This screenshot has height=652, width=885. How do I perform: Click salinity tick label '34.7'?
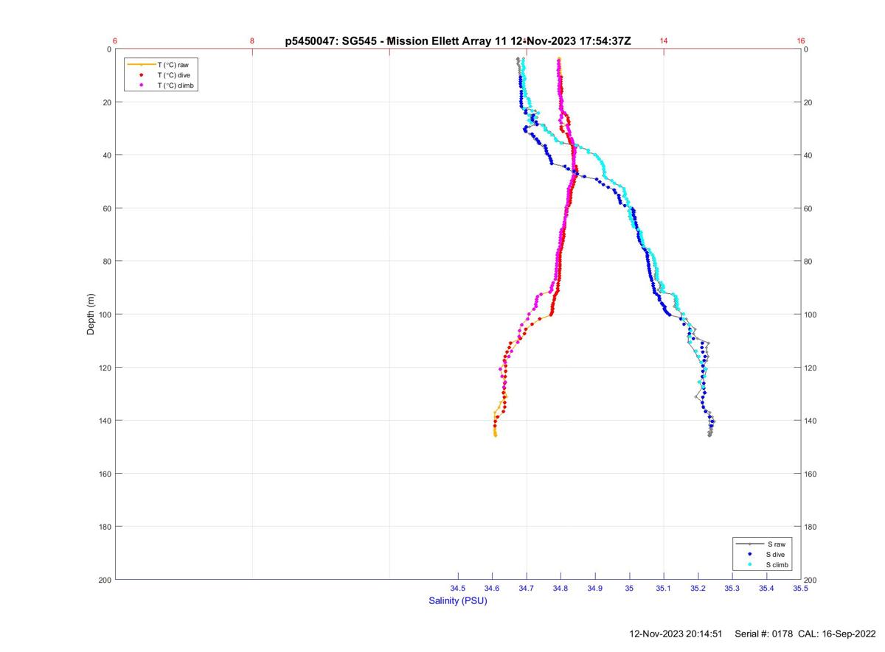tap(527, 588)
